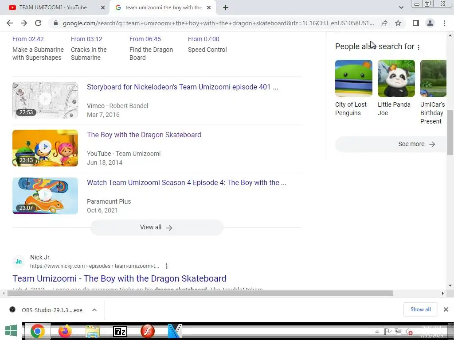
Task: Select Little Panda Joe card
Action: 396,88
